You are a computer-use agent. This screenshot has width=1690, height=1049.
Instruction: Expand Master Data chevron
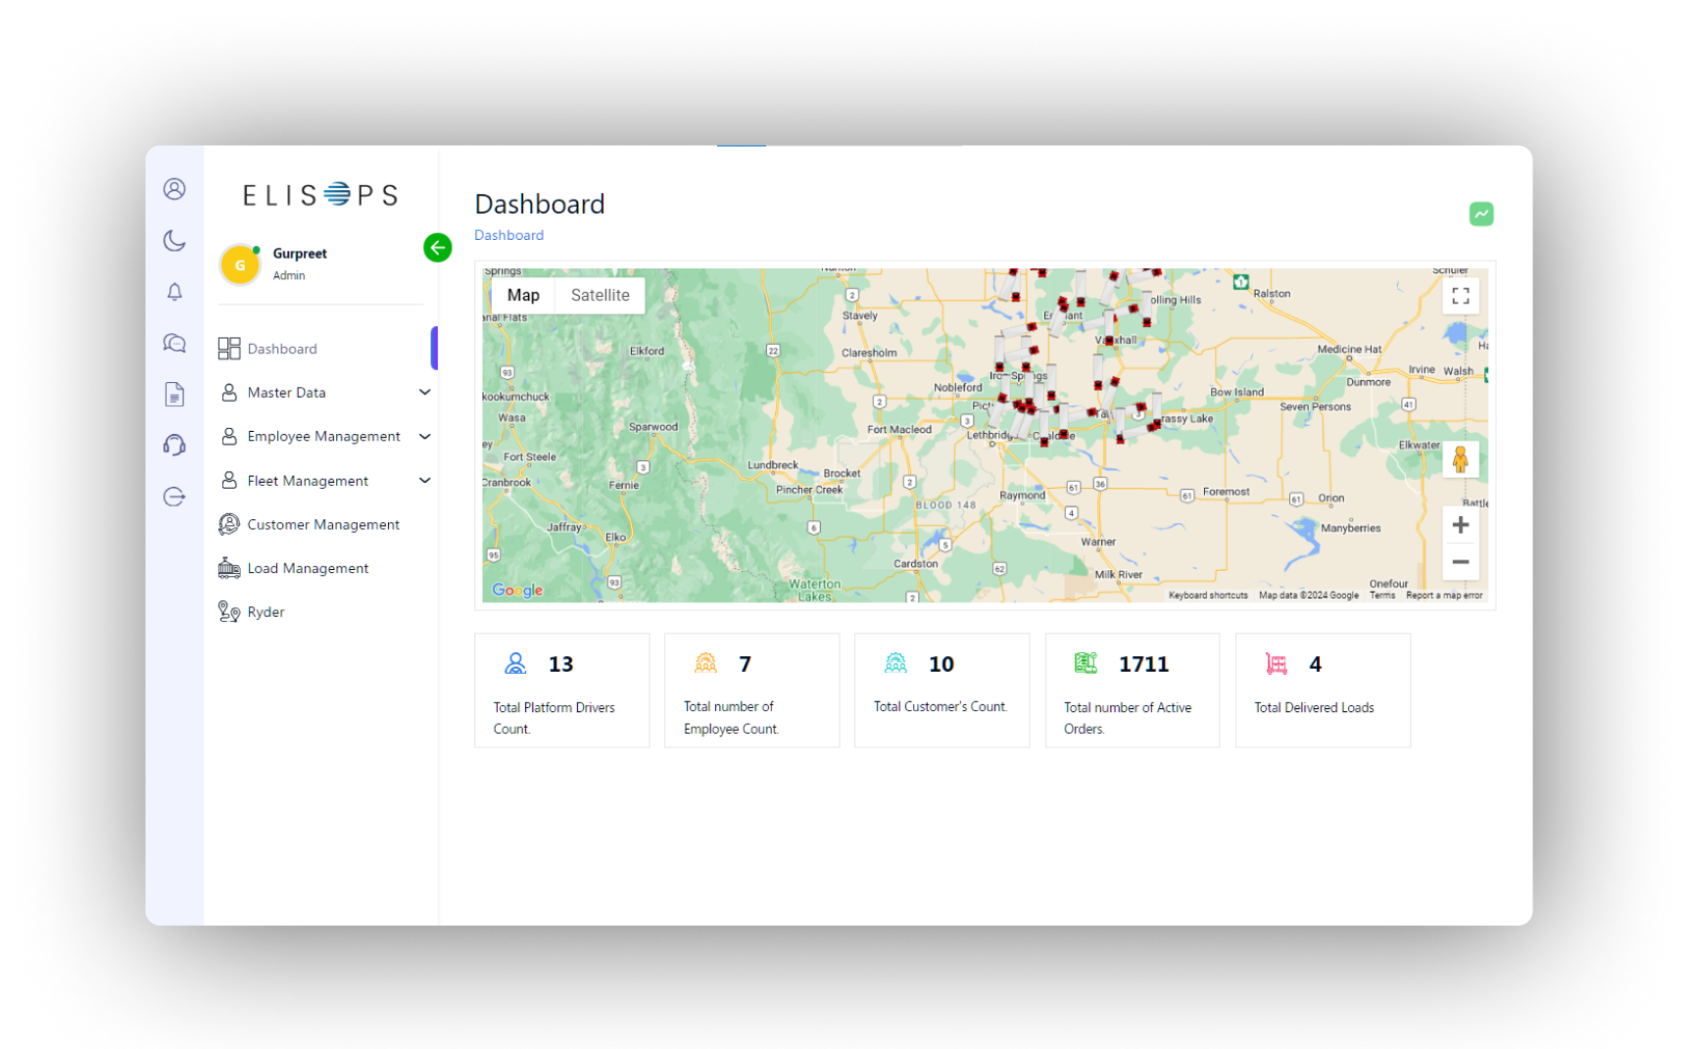[x=425, y=392]
